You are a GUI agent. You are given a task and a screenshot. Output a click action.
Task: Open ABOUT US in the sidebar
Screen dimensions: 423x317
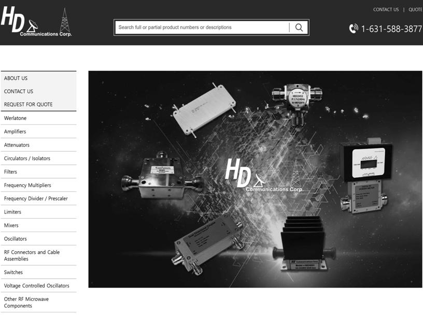coord(16,78)
